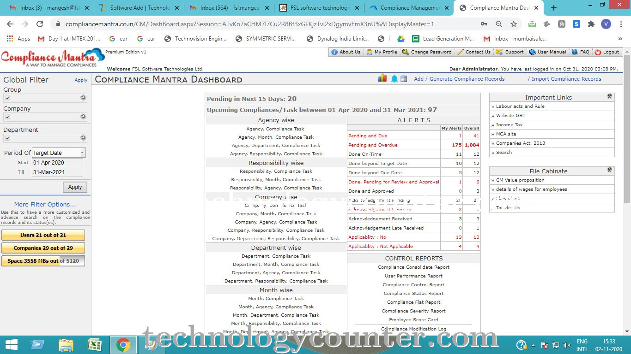
Task: Click the 1,084 overall Pending and Overdue count
Action: [472, 145]
